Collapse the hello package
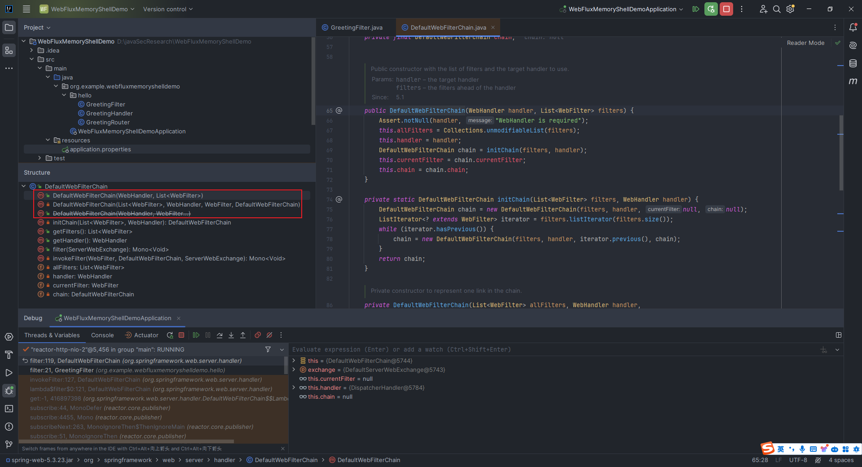The width and height of the screenshot is (862, 467). (x=64, y=95)
